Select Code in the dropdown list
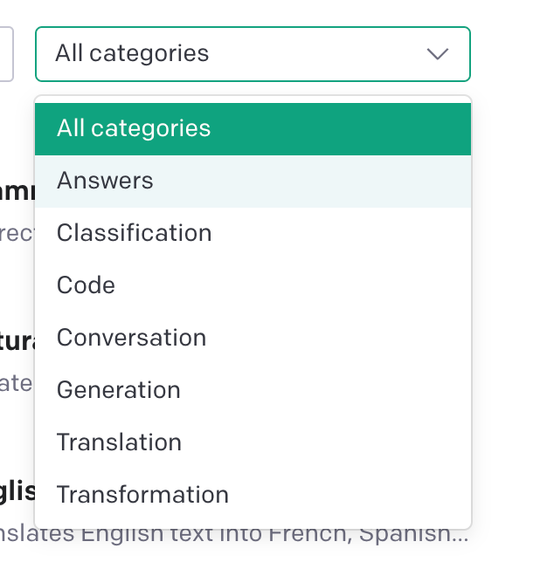 (x=253, y=285)
